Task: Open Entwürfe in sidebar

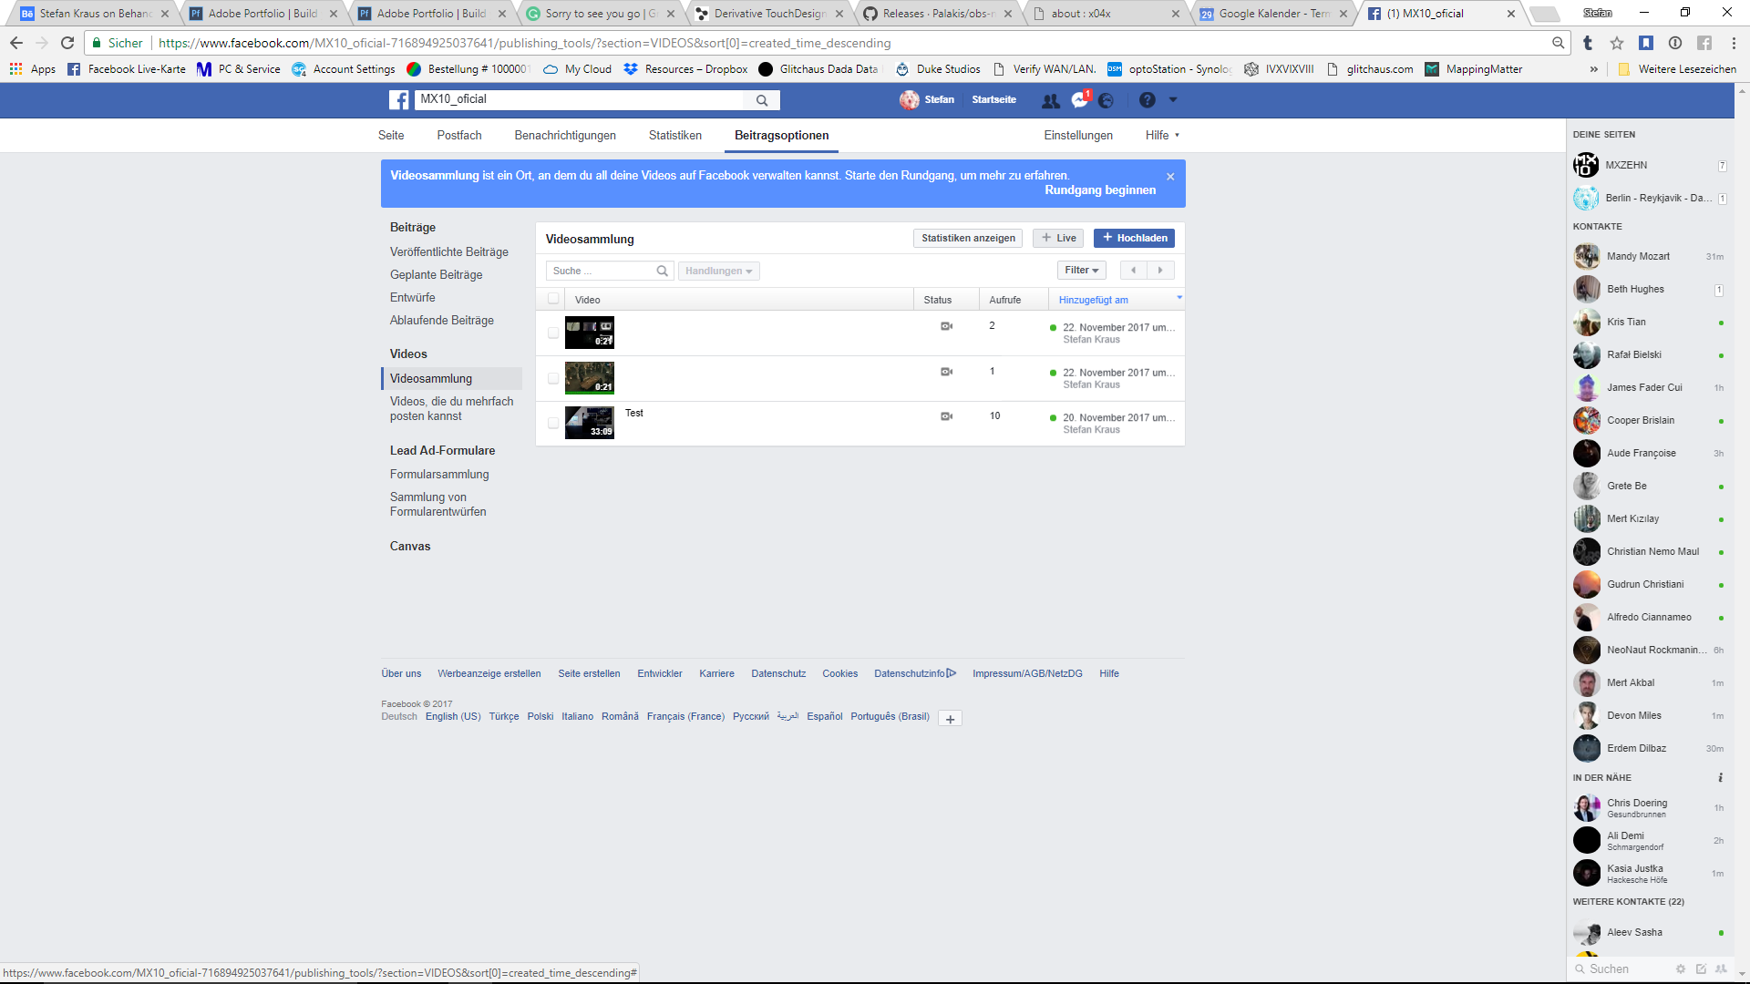Action: pyautogui.click(x=413, y=298)
